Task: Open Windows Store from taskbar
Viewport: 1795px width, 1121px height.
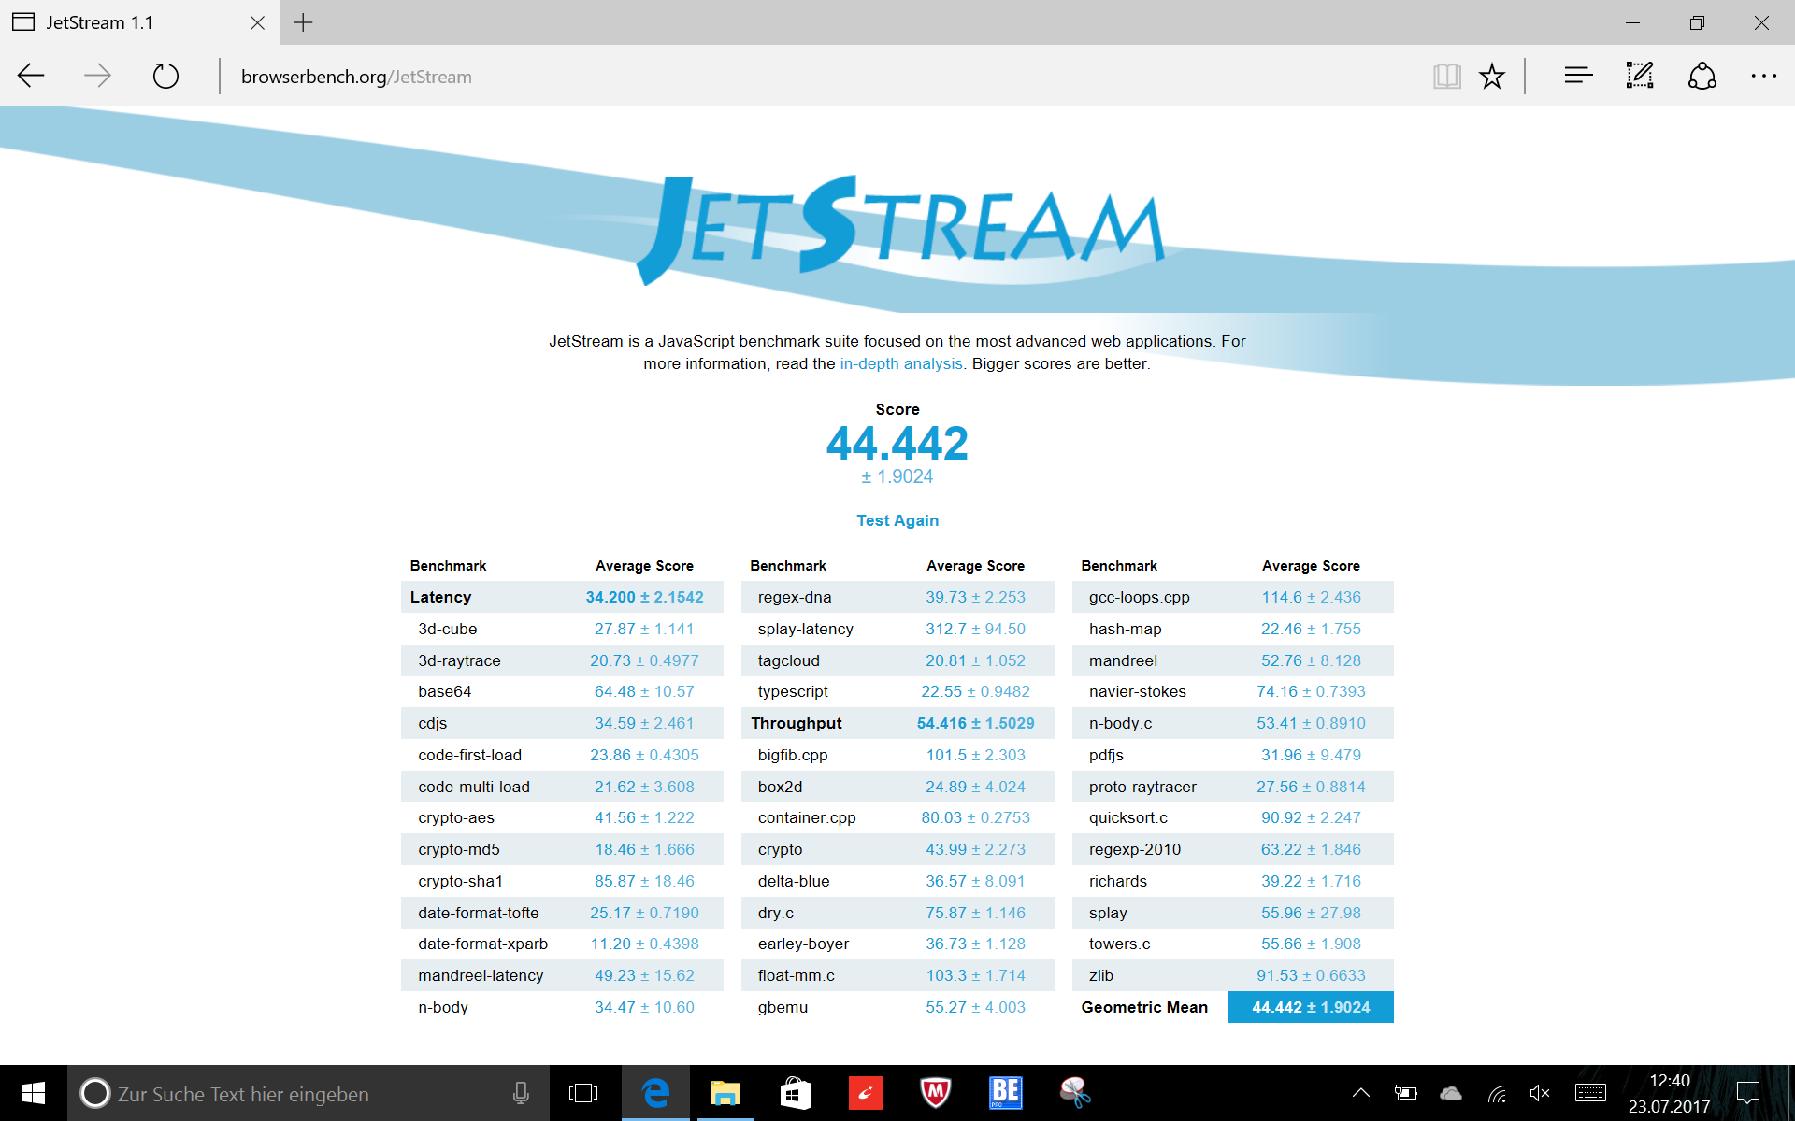Action: tap(795, 1093)
